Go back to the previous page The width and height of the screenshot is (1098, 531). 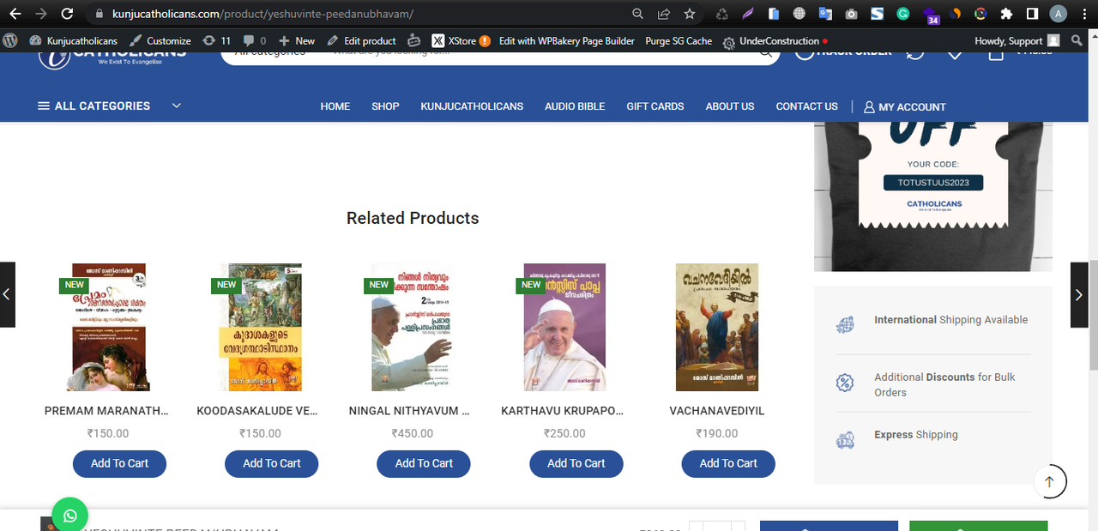[x=17, y=14]
